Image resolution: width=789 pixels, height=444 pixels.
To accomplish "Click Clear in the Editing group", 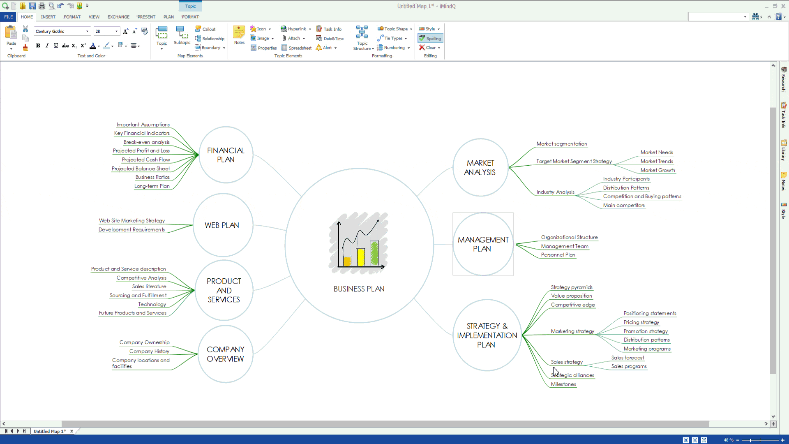I will tap(429, 48).
